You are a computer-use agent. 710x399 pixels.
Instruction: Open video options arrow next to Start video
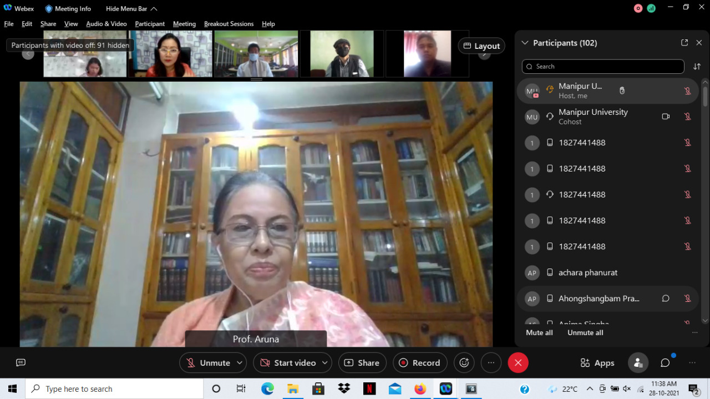(325, 363)
